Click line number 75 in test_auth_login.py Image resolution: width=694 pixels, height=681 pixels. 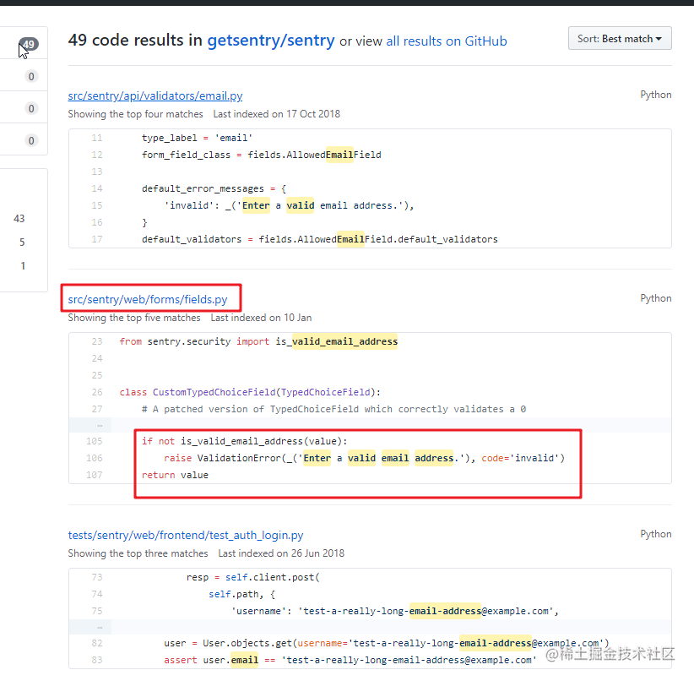[x=97, y=611]
